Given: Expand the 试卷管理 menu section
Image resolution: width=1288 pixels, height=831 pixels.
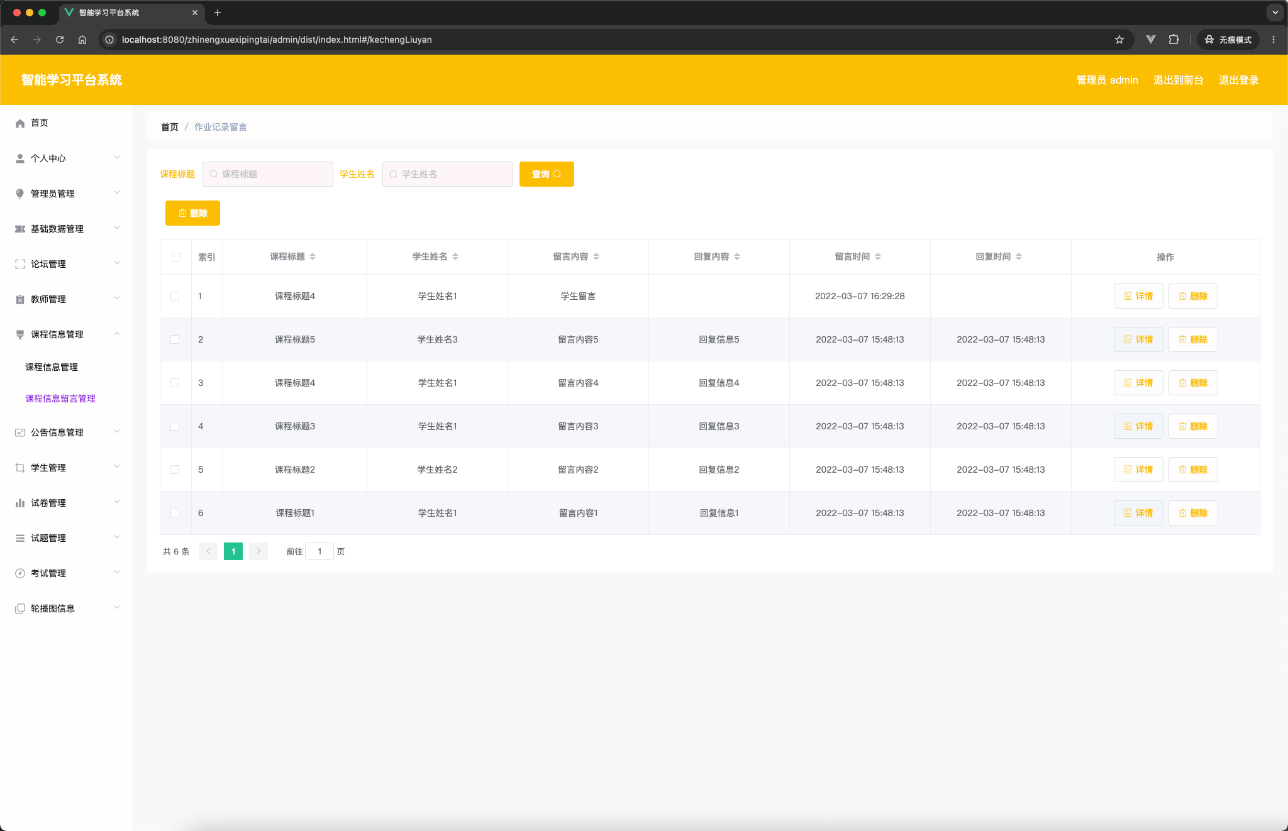Looking at the screenshot, I should pyautogui.click(x=66, y=503).
